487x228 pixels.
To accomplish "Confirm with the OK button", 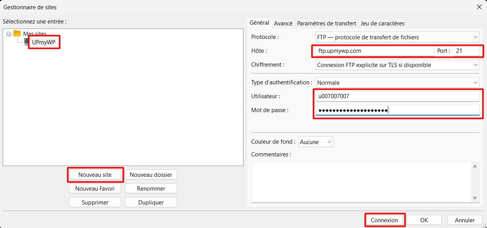I will (424, 220).
